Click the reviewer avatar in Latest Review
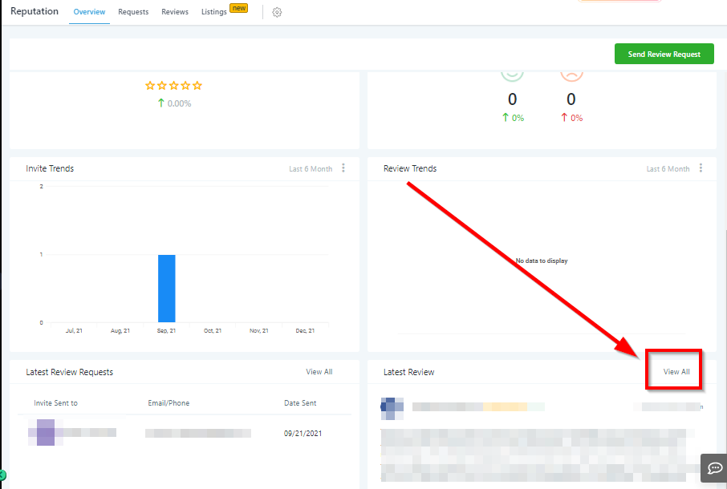The height and width of the screenshot is (489, 727). pyautogui.click(x=392, y=407)
